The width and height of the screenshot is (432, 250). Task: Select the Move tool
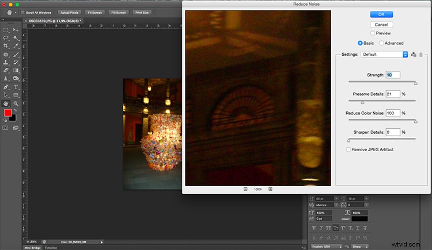click(16, 30)
